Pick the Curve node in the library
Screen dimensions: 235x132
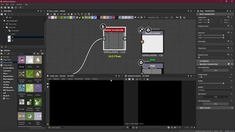30,74
